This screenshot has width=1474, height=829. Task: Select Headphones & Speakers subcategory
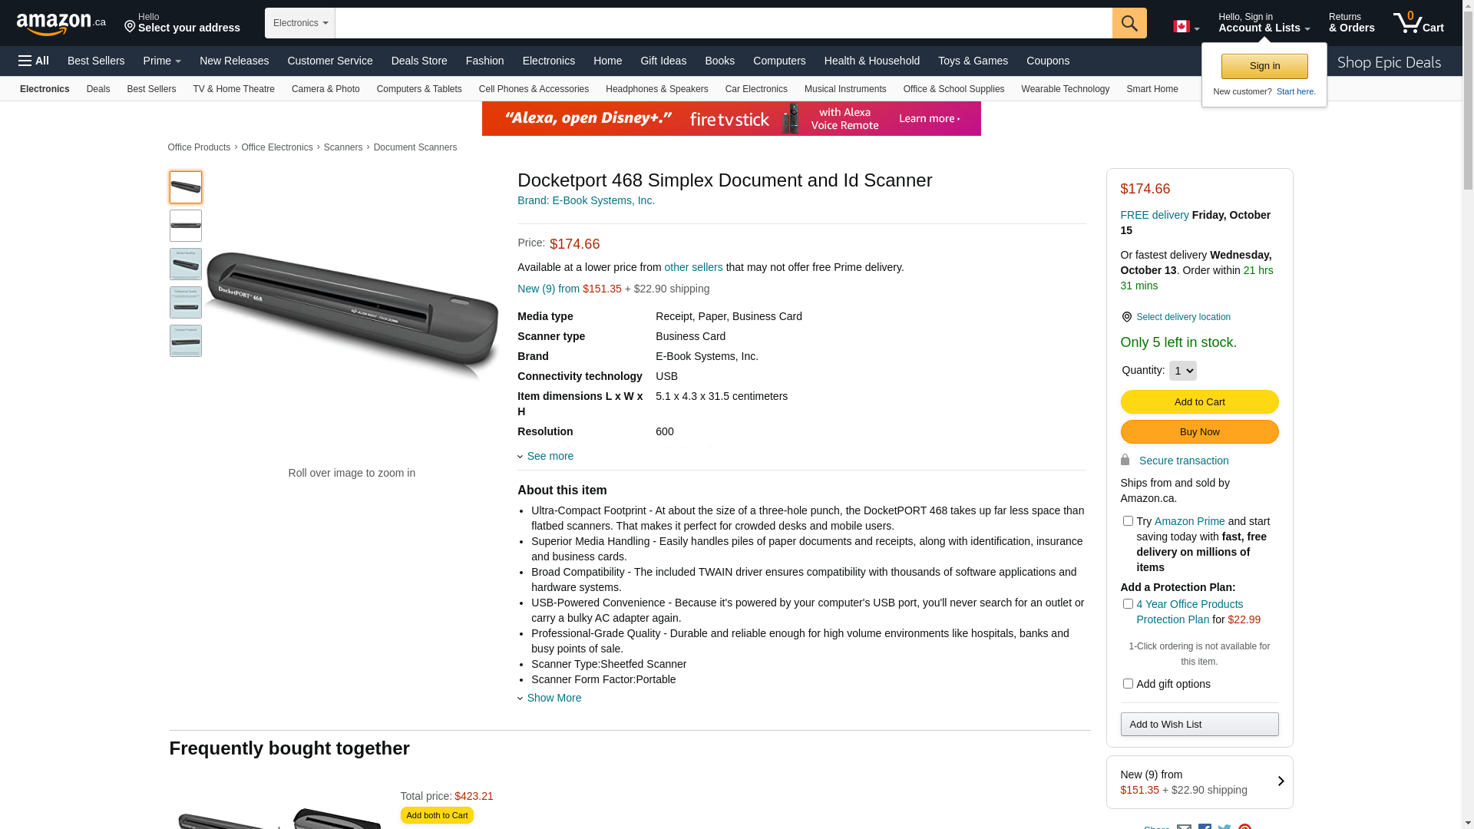click(656, 89)
